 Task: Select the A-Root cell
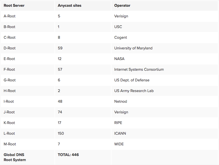(x=10, y=16)
